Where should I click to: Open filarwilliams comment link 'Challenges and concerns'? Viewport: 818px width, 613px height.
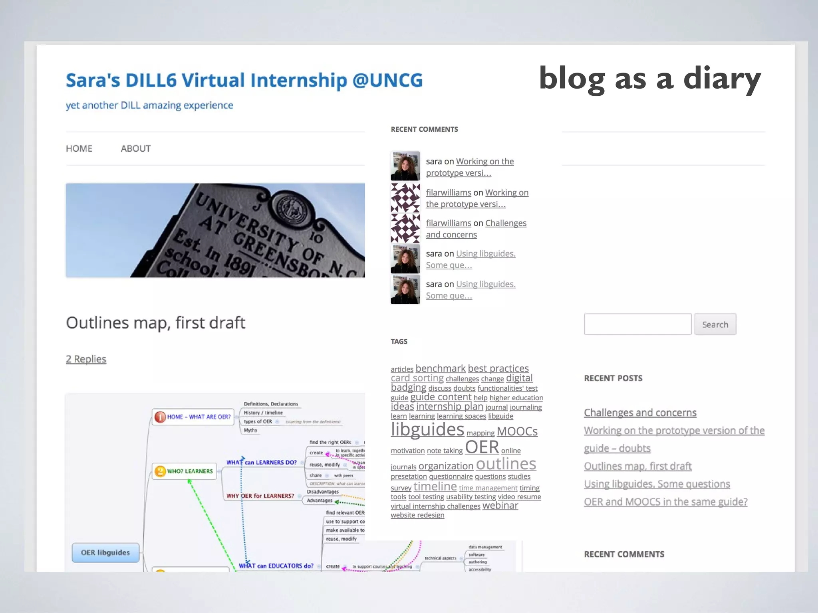point(476,229)
